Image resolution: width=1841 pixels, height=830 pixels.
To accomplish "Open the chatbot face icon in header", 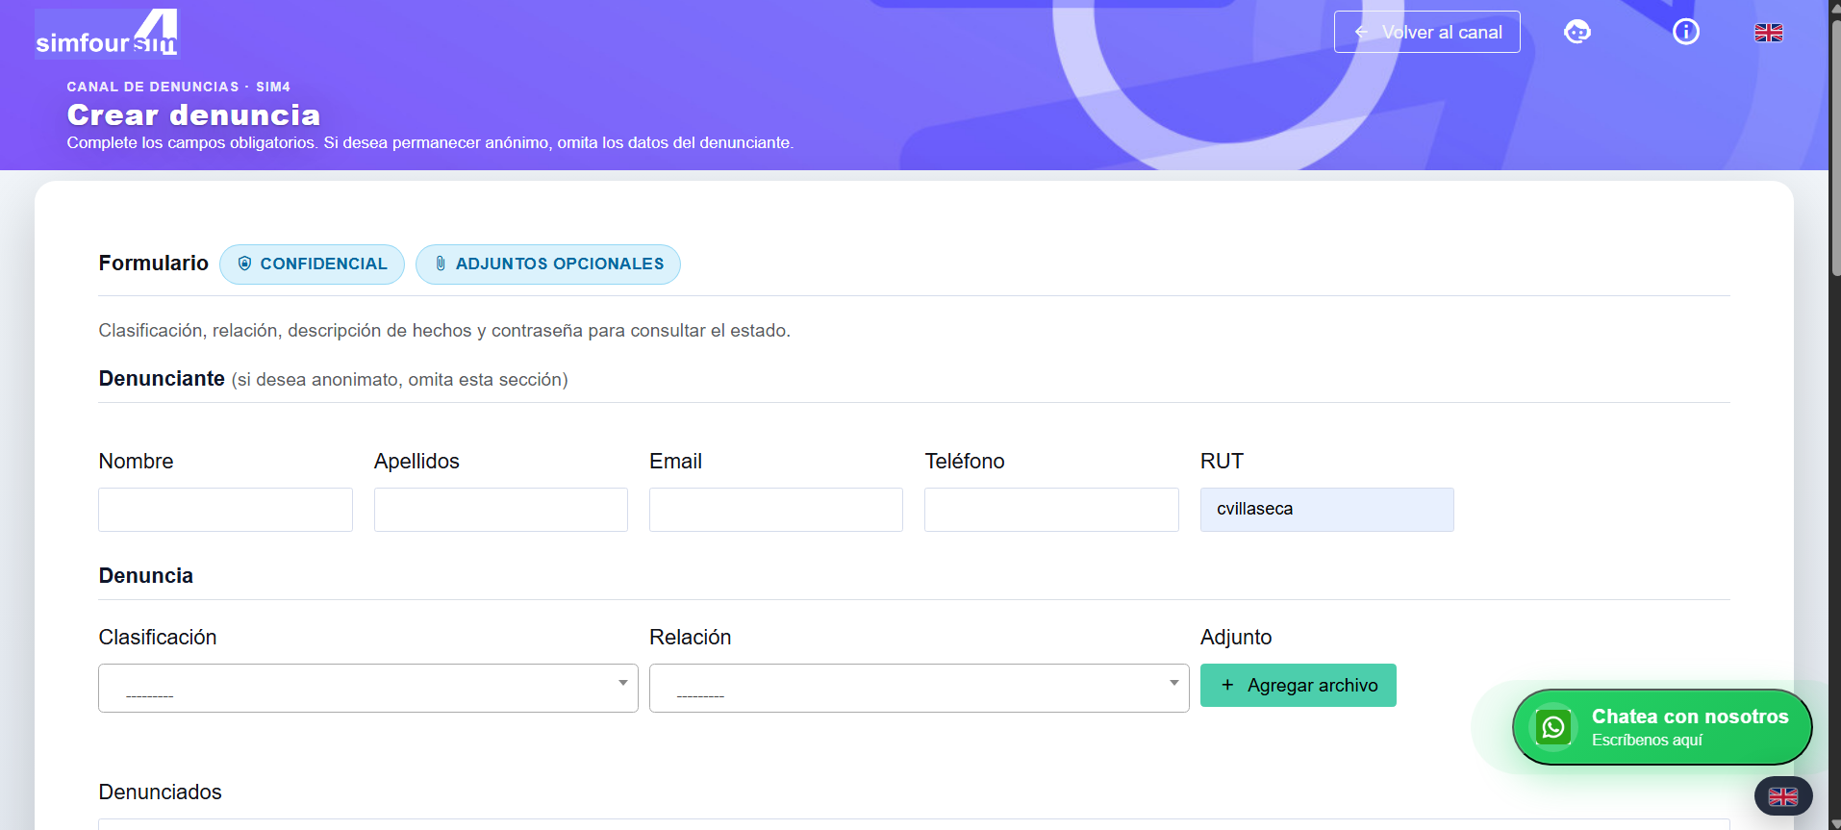I will (x=1577, y=32).
